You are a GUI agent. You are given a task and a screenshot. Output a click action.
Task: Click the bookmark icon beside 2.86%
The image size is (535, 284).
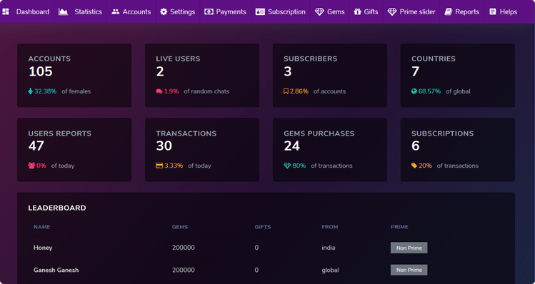(x=286, y=91)
